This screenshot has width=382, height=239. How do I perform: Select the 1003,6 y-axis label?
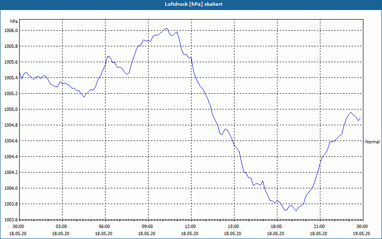pyautogui.click(x=11, y=220)
